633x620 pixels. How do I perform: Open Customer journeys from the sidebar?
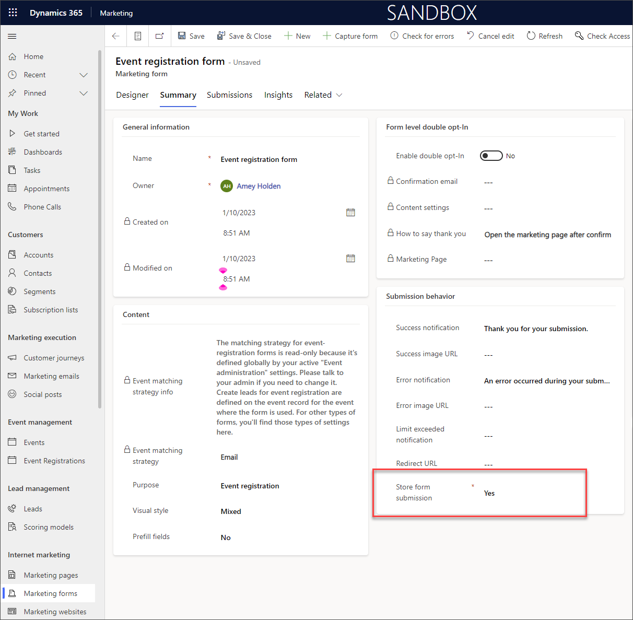click(54, 357)
